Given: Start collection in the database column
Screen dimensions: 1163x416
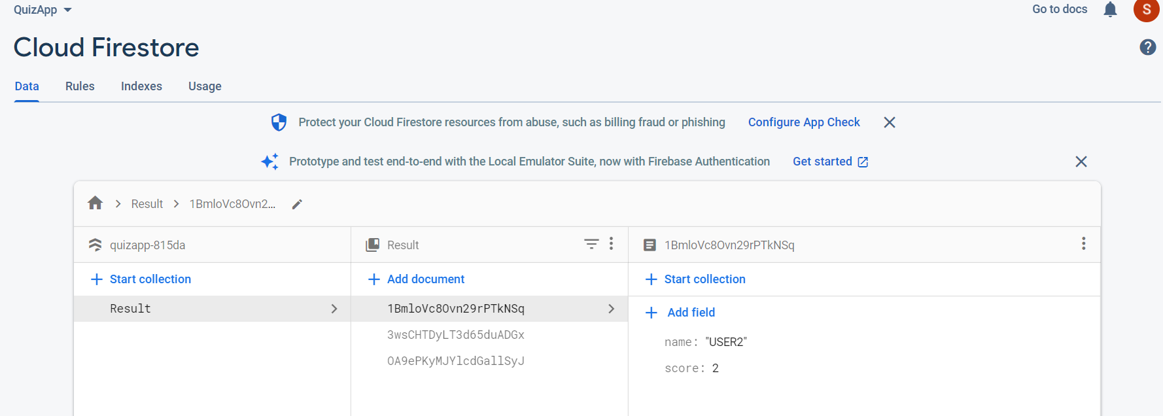Looking at the screenshot, I should [141, 279].
